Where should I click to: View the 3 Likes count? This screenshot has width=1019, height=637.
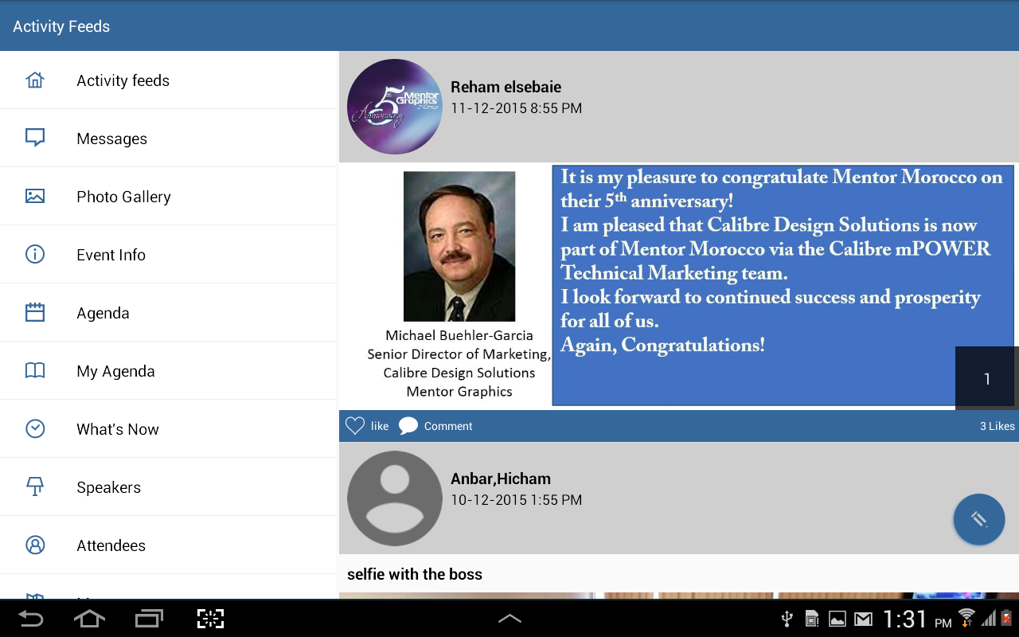(x=998, y=426)
